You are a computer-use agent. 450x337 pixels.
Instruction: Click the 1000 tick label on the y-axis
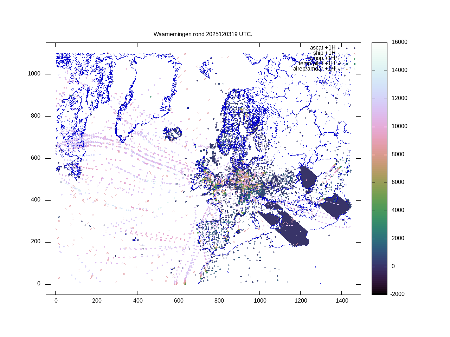[34, 74]
